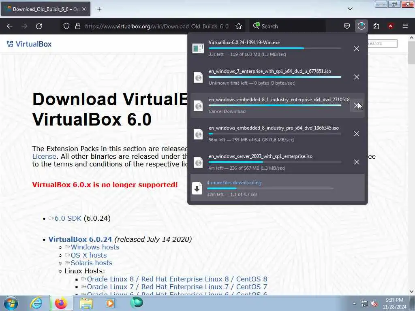Click the address bar URL field
The image size is (415, 311).
coord(157,26)
